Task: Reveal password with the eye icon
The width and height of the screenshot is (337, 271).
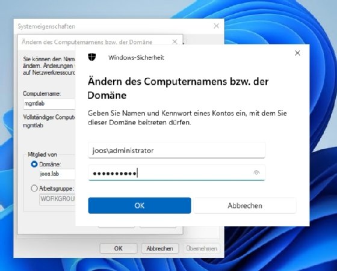Action: click(256, 172)
